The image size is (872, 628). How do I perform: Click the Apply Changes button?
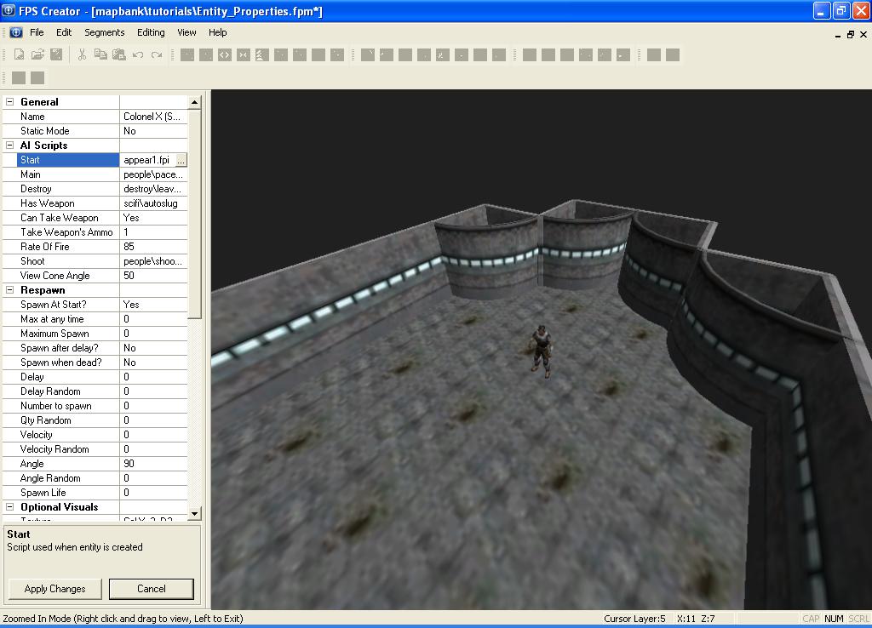click(x=55, y=589)
